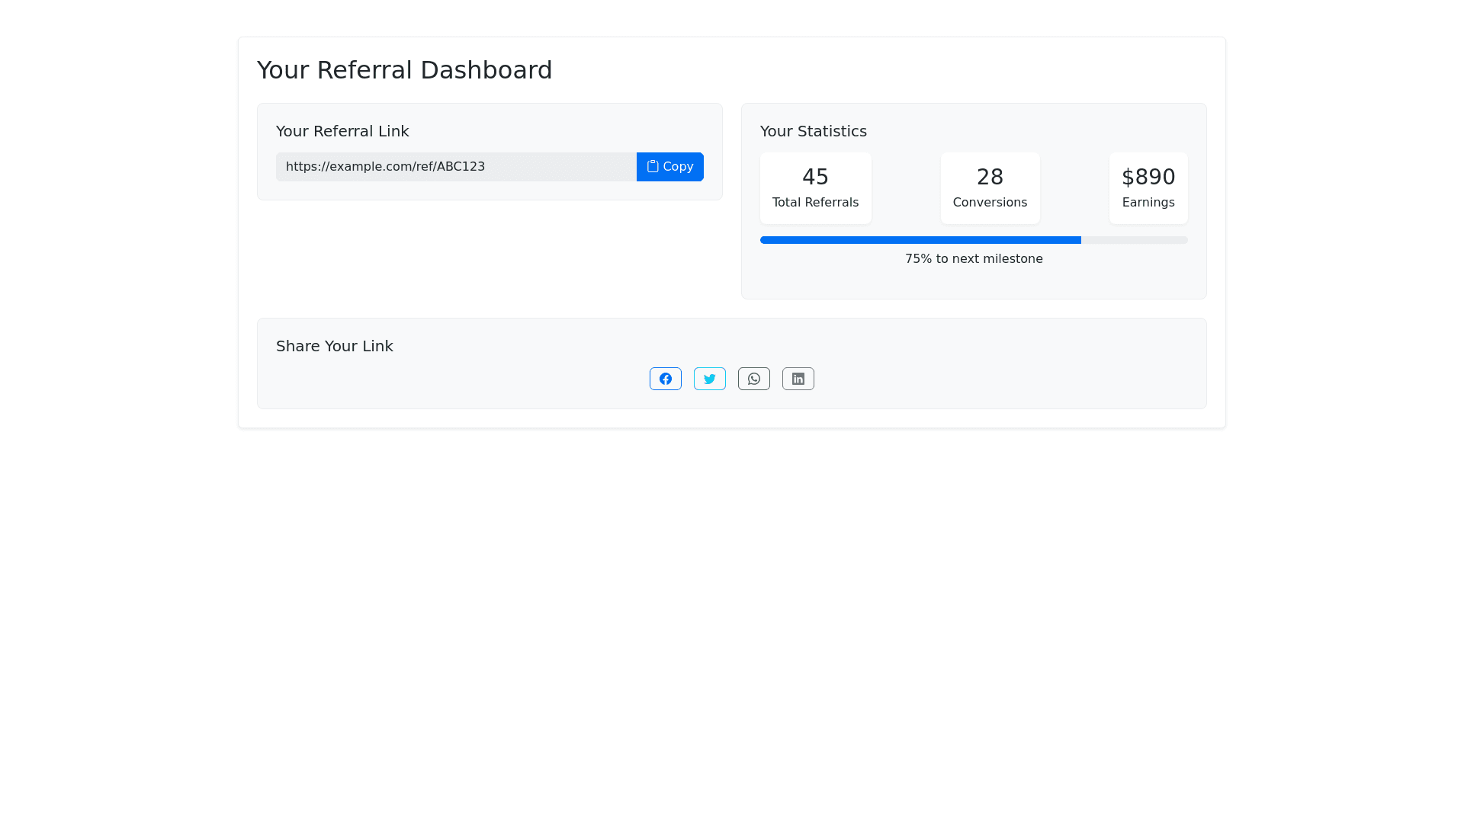
Task: Select the WhatsApp icon in Share Your Link
Action: coord(753,379)
